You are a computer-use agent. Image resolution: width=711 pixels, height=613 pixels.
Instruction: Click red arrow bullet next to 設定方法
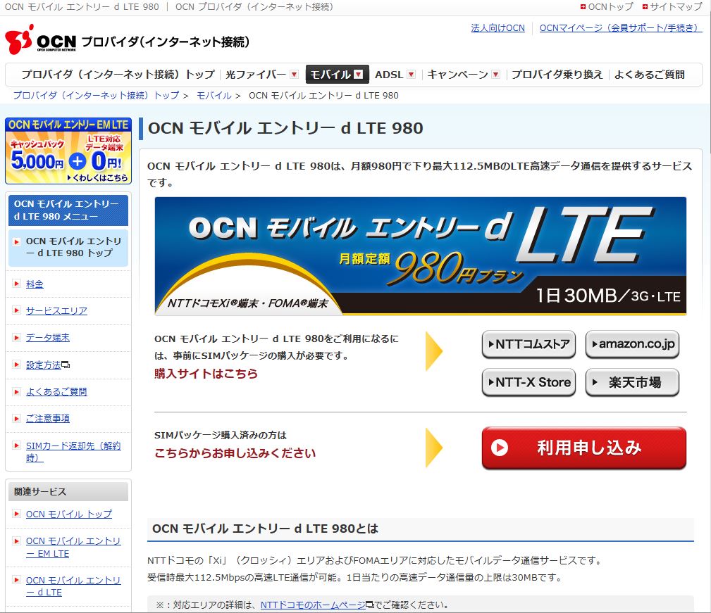point(17,365)
